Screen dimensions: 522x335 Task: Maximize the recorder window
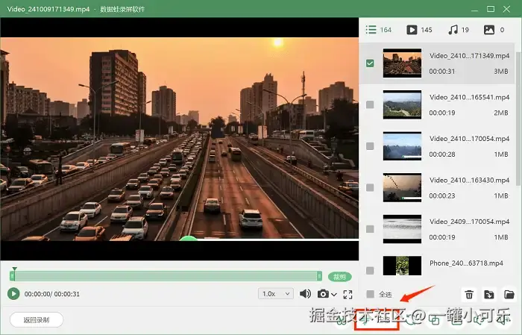[x=491, y=9]
